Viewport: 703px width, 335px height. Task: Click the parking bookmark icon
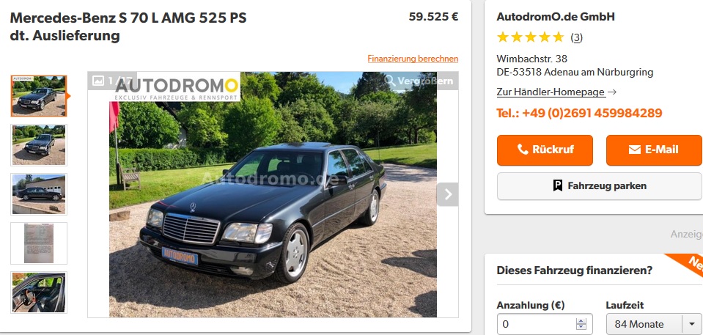(558, 185)
